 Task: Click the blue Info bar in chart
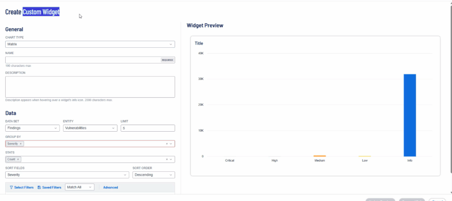coord(409,115)
